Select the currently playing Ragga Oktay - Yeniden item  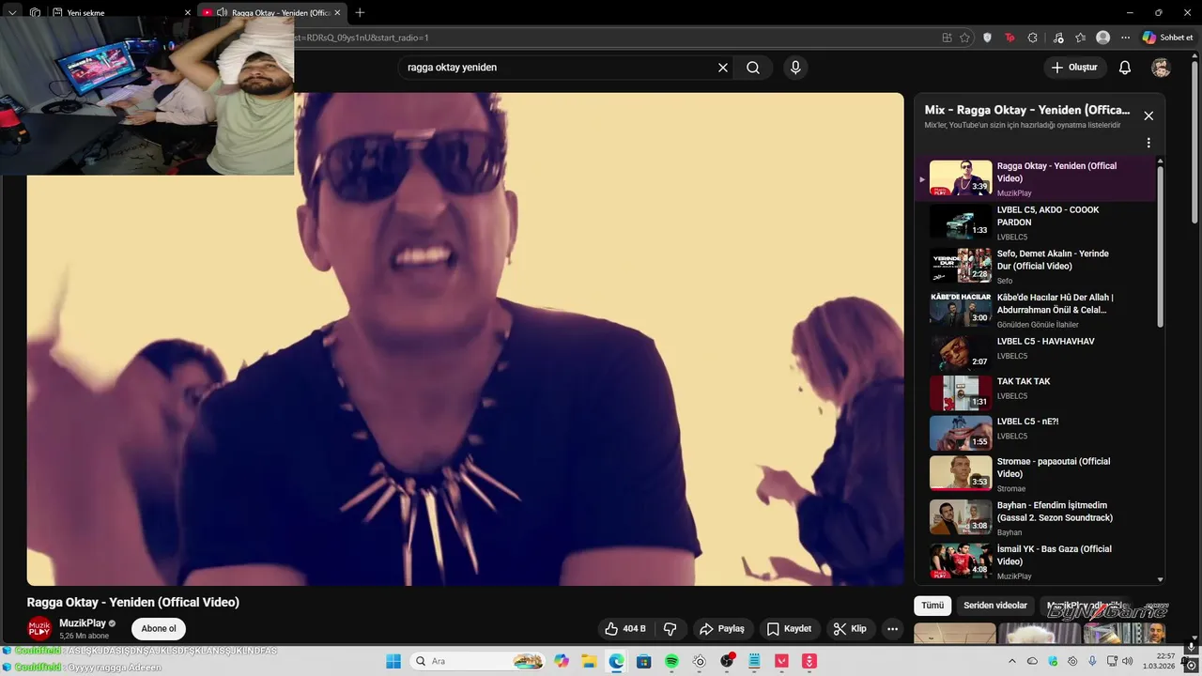[x=1035, y=178]
